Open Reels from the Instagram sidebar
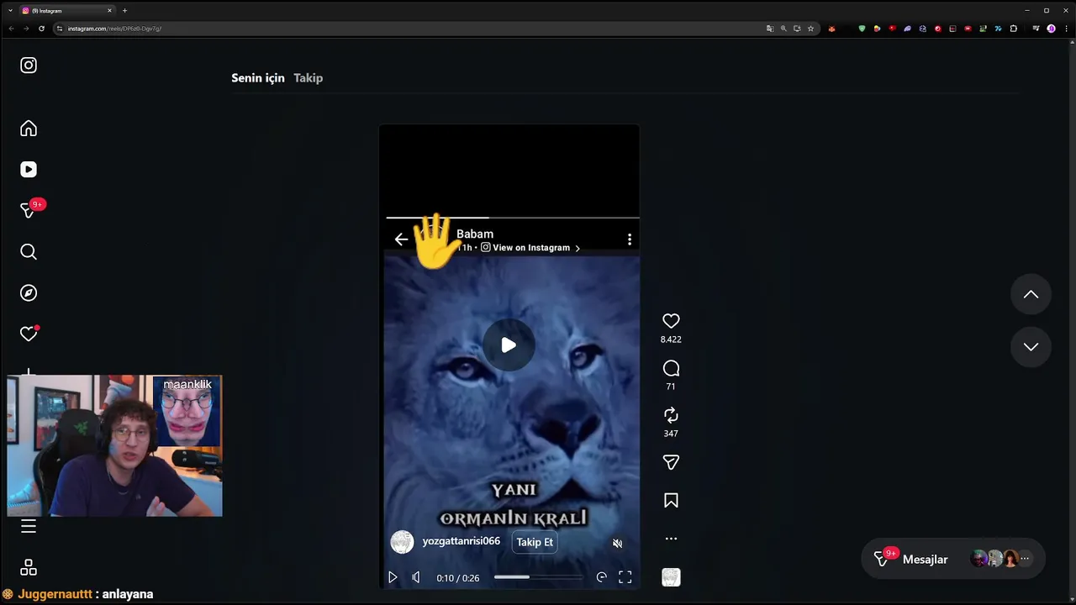Image resolution: width=1076 pixels, height=605 pixels. click(29, 170)
